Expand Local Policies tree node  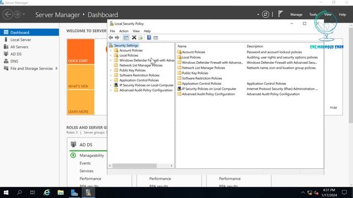pos(111,56)
